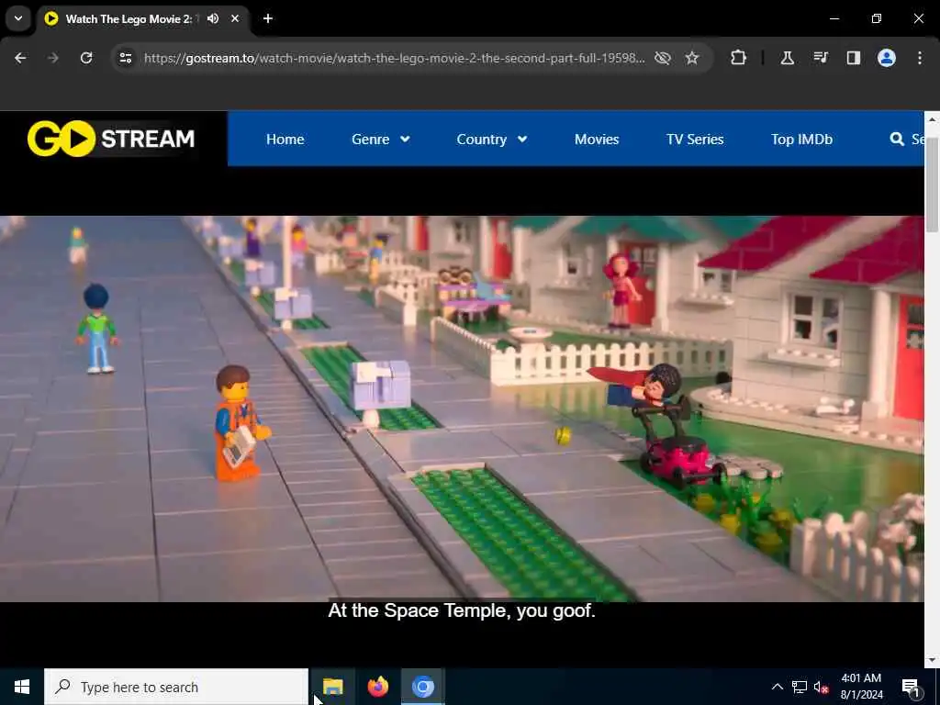This screenshot has height=705, width=940.
Task: Close the Lego Movie 2 tab
Action: pyautogui.click(x=235, y=18)
